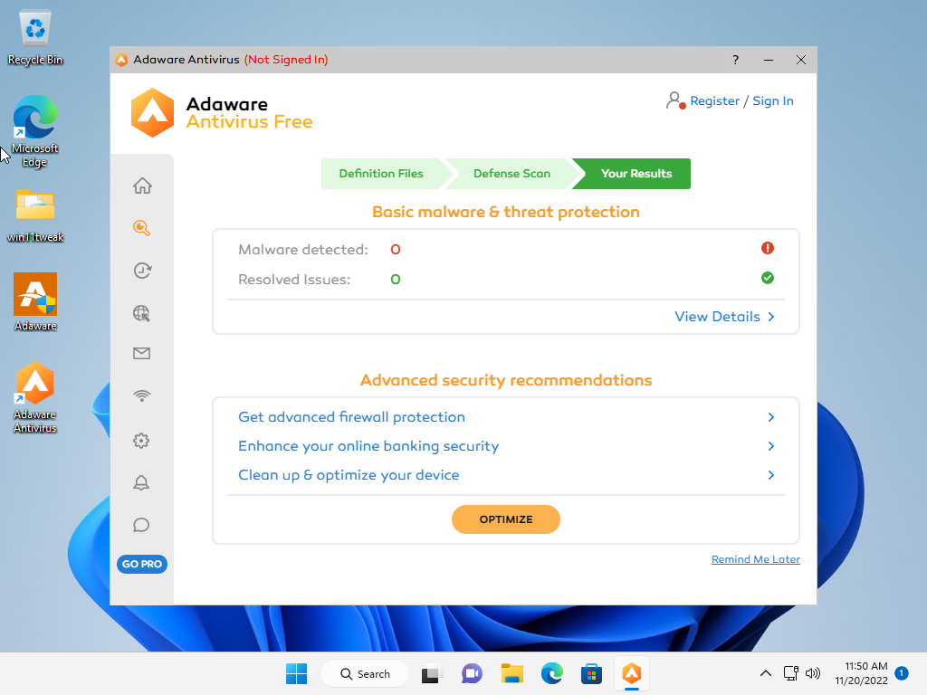Open the real-time protection clock icon
The width and height of the screenshot is (927, 695).
[142, 270]
